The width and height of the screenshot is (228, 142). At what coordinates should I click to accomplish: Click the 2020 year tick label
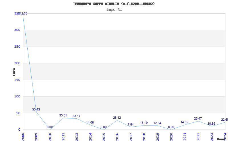171,137
